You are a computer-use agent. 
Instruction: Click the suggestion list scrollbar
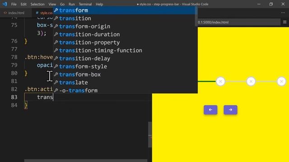tap(196, 17)
